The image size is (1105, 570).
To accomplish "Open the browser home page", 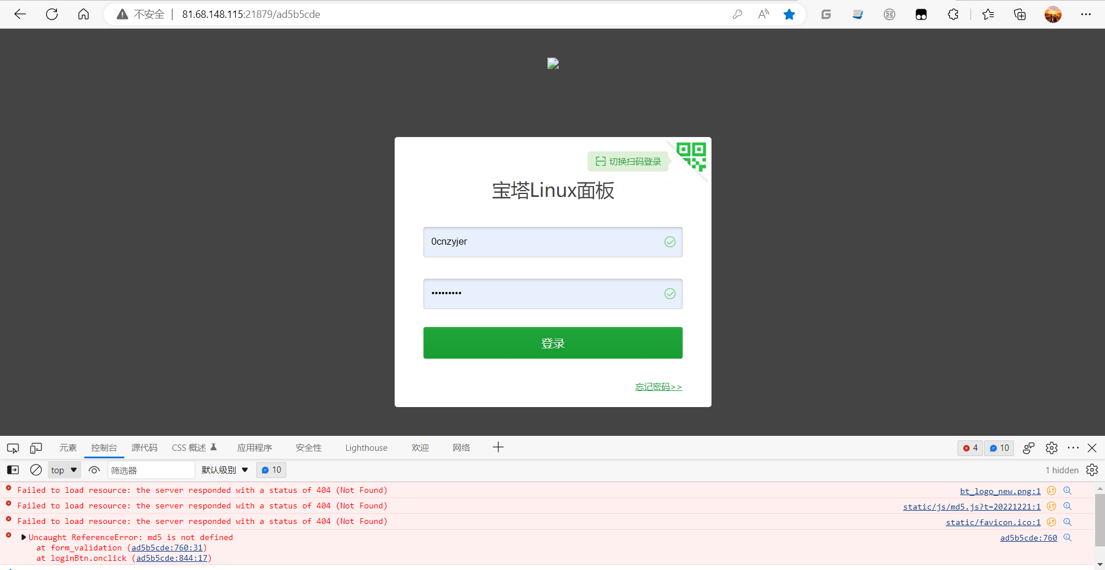I will (x=84, y=14).
